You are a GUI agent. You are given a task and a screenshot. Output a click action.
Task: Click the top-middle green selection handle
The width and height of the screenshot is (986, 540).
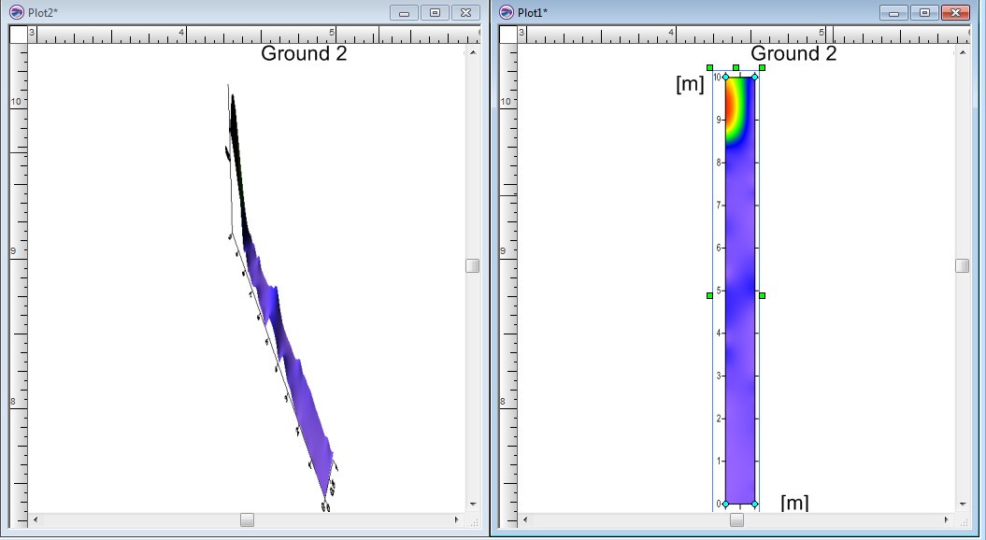click(736, 68)
